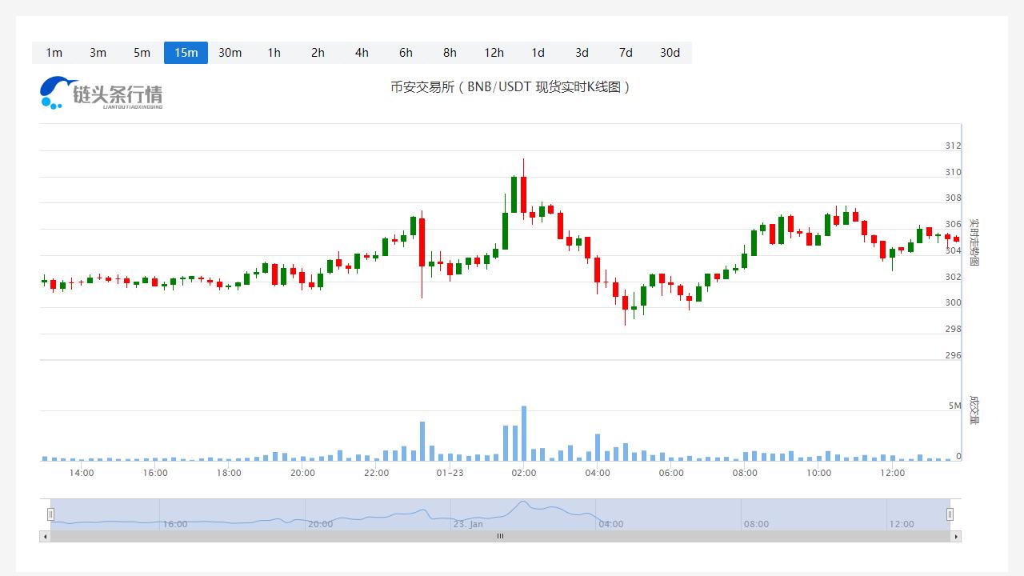Viewport: 1024px width, 576px height.
Task: Click the 12:00 label in navigator
Action: coord(902,524)
